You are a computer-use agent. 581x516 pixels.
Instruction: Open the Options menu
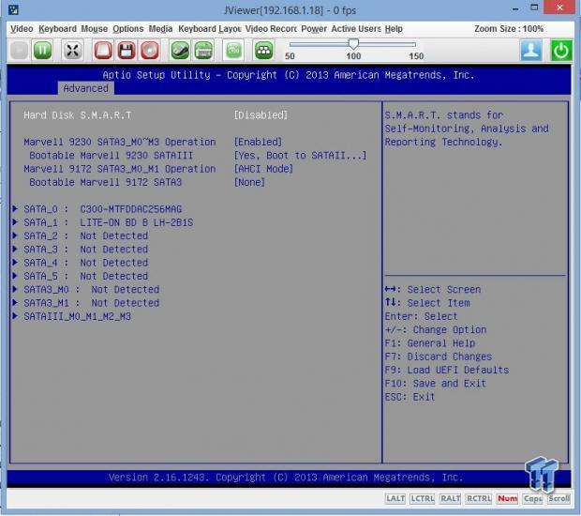click(128, 29)
